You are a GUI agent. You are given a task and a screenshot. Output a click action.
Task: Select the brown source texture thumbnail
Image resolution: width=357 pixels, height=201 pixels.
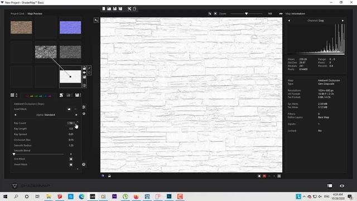21,27
